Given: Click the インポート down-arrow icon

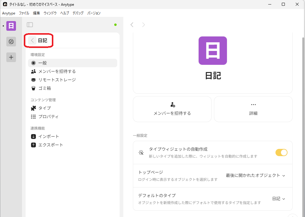Looking at the screenshot, I should click(33, 136).
